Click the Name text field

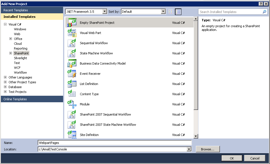[115, 143]
